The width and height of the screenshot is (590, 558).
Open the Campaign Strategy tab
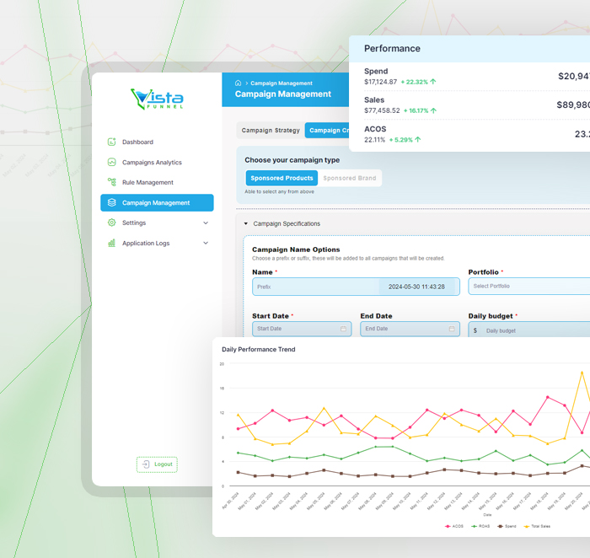271,130
